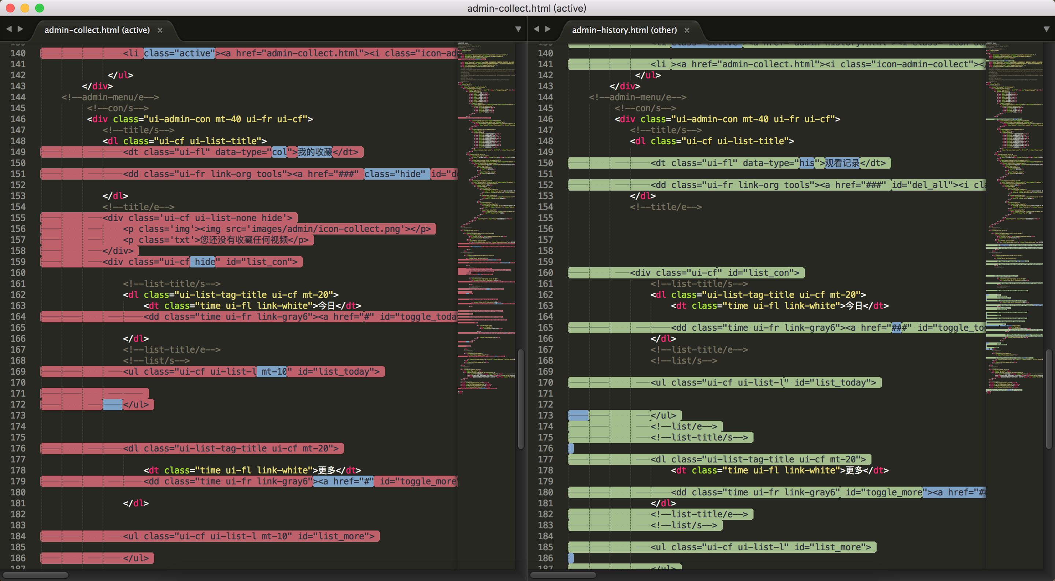Select the admin-history.html (other) tab
The height and width of the screenshot is (581, 1055).
tap(624, 30)
